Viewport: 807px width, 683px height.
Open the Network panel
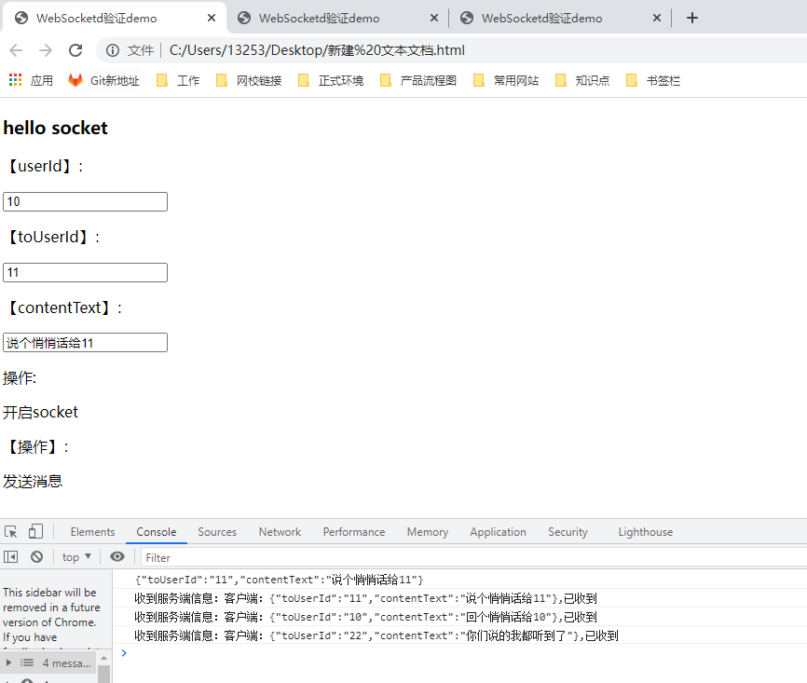[x=280, y=532]
